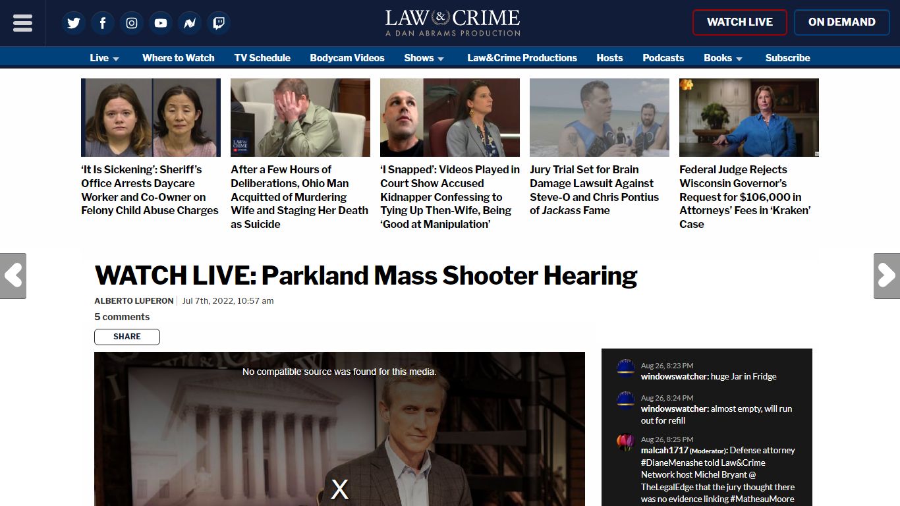Open TV Schedule menu item
Viewport: 900px width, 506px height.
pyautogui.click(x=262, y=58)
